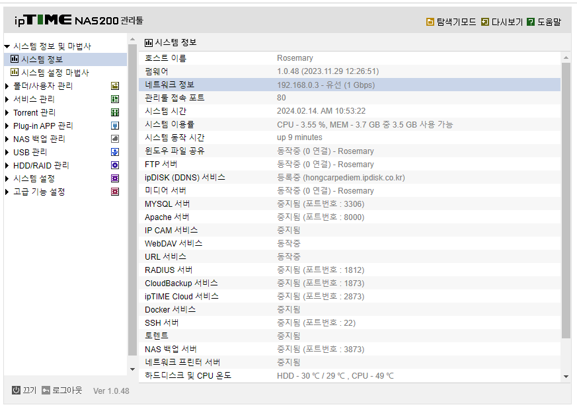577x413 pixels.
Task: Click the HDD/RAID 관리 disk icon
Action: pos(115,165)
